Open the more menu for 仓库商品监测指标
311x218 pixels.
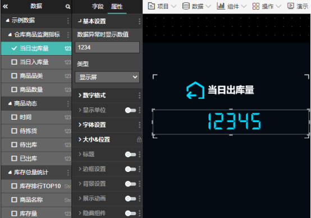pyautogui.click(x=68, y=35)
